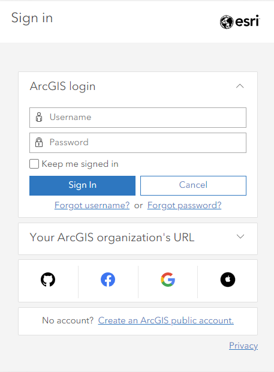
Task: Focus the Username input field
Action: click(x=138, y=118)
